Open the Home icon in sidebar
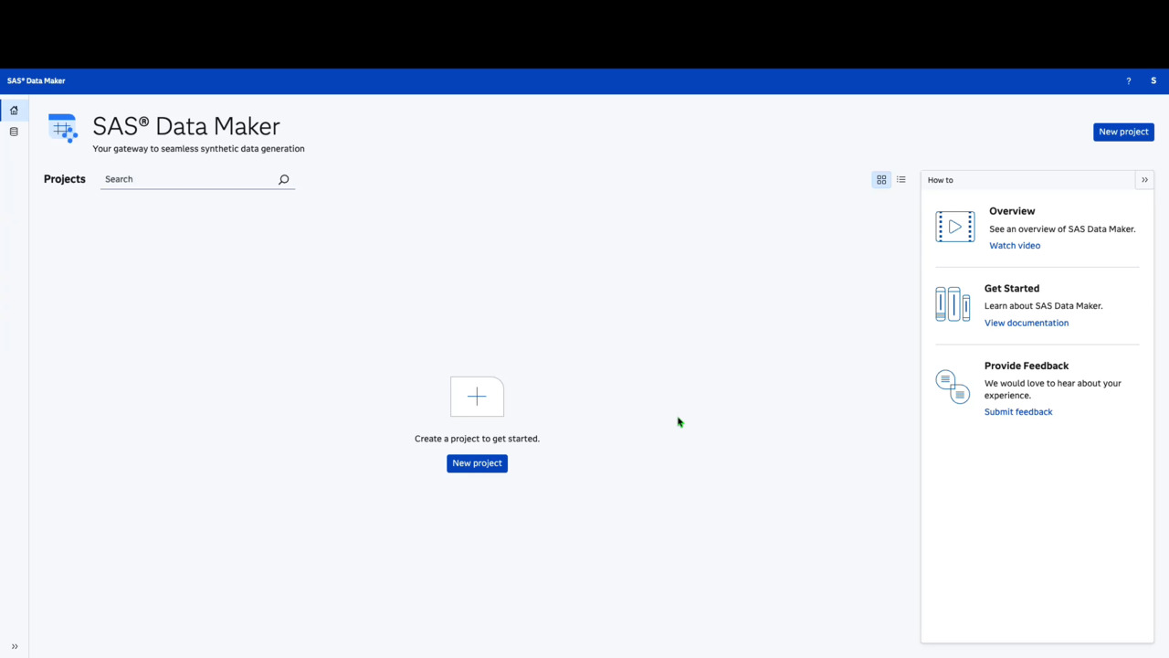Screen dimensions: 1169x658 click(x=14, y=111)
